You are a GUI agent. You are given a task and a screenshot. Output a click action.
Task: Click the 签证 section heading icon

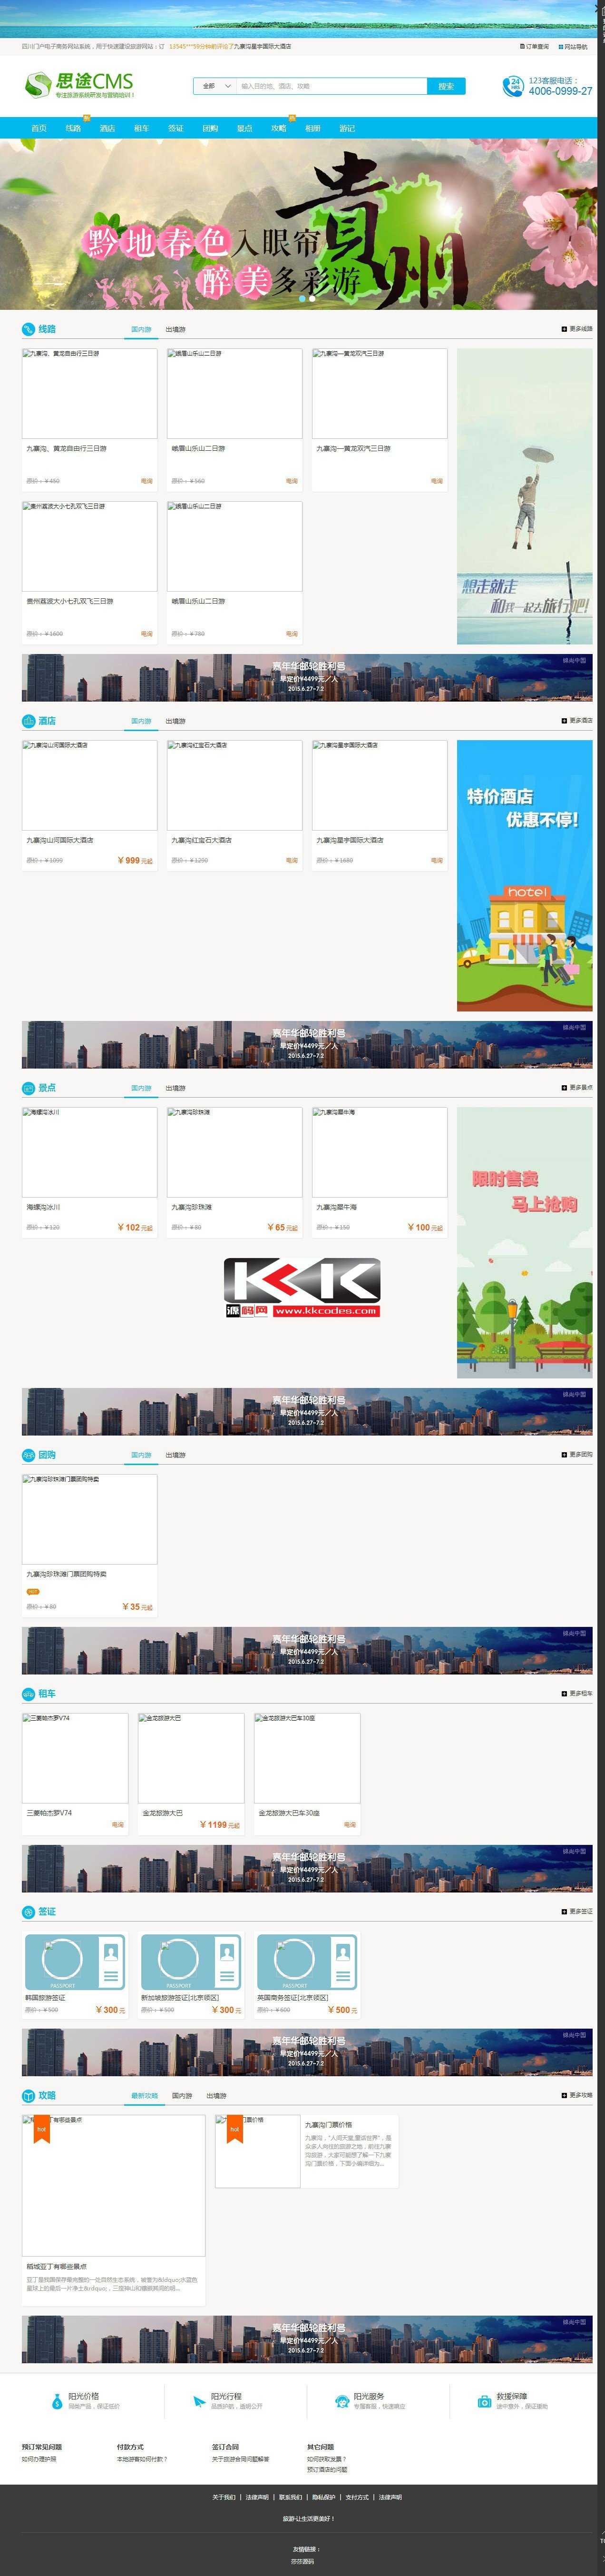pos(28,1911)
